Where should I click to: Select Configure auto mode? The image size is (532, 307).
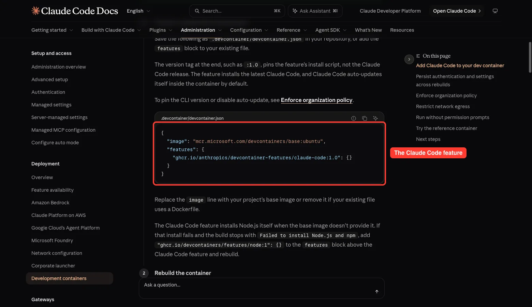tap(55, 143)
